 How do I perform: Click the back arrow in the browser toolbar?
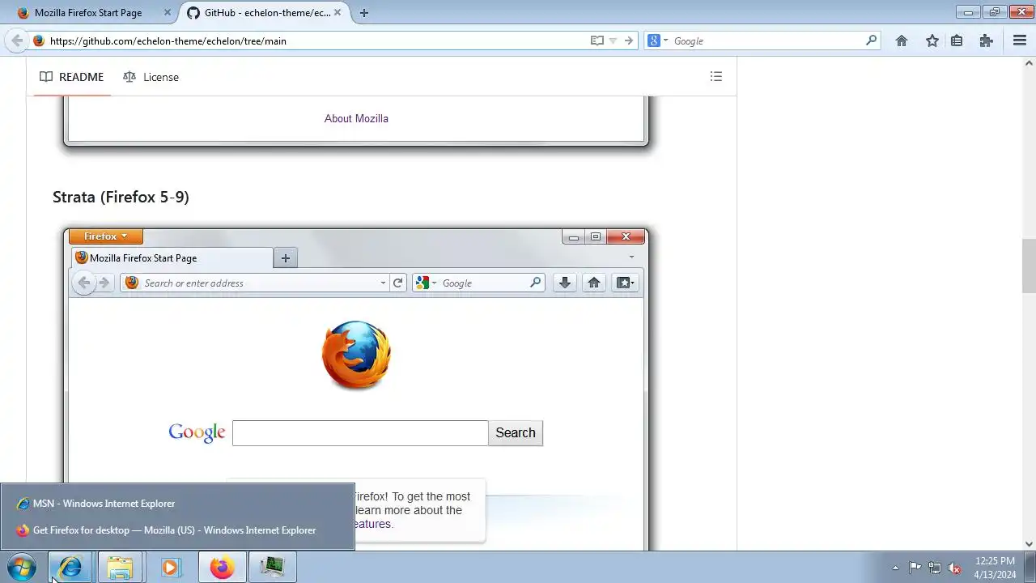16,40
